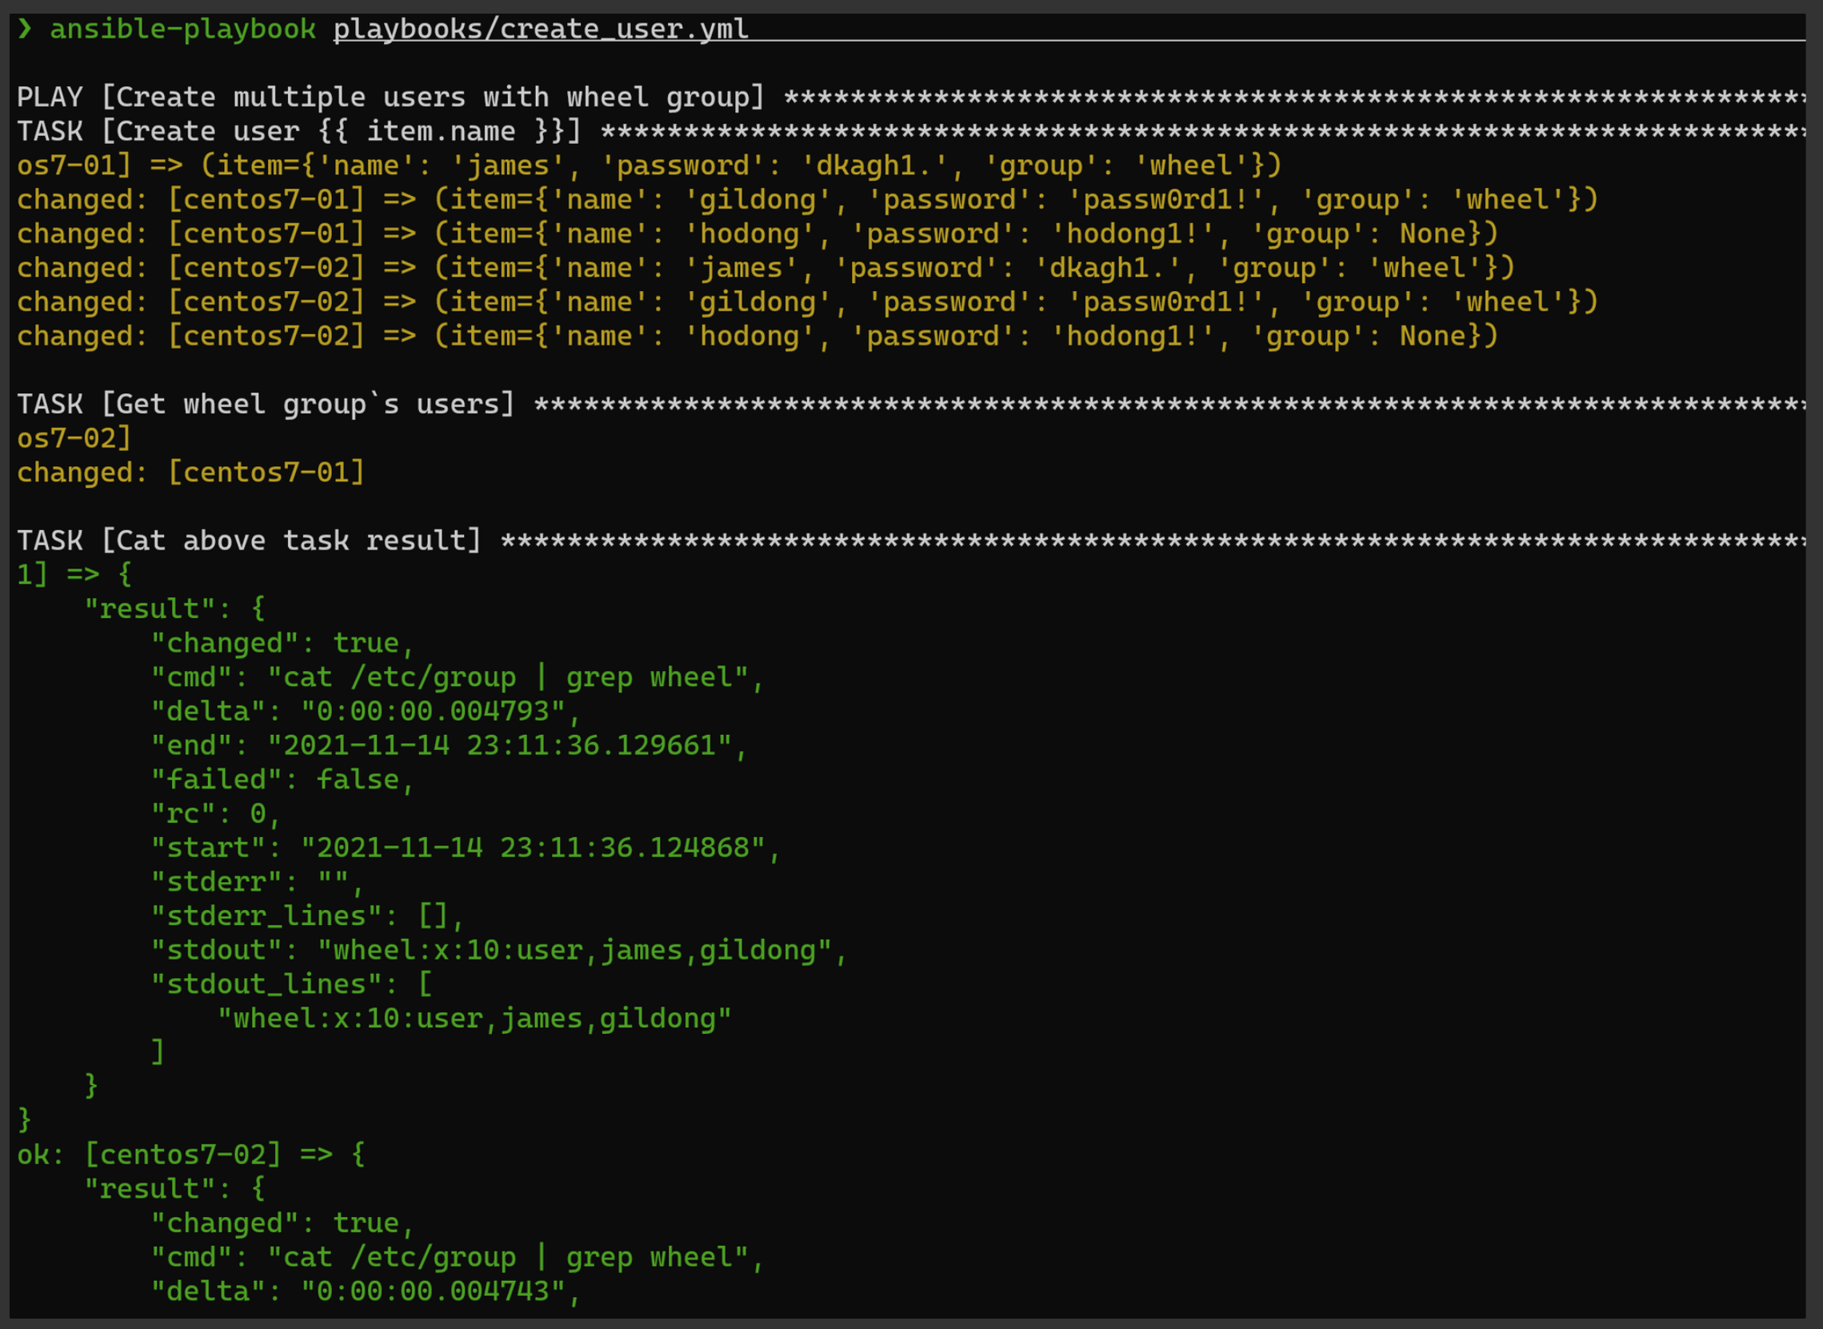Image resolution: width=1823 pixels, height=1329 pixels.
Task: Click the 'changed: [centos7-01]' status line
Action: (190, 473)
